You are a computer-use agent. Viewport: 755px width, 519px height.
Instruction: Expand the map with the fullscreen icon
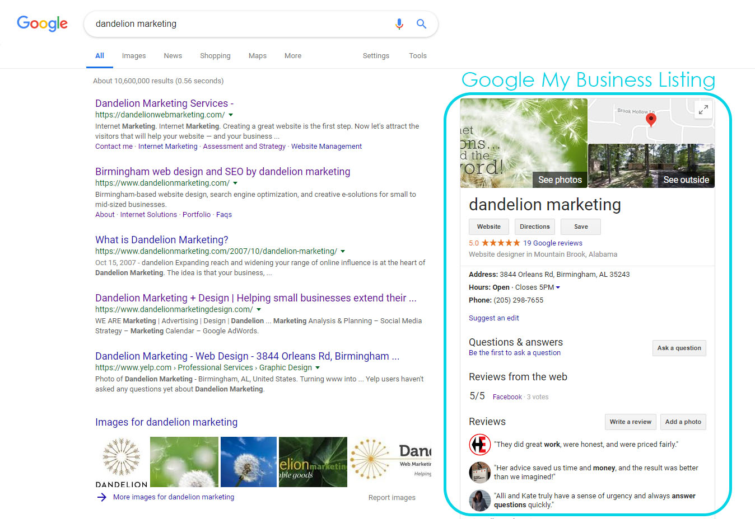pyautogui.click(x=703, y=110)
